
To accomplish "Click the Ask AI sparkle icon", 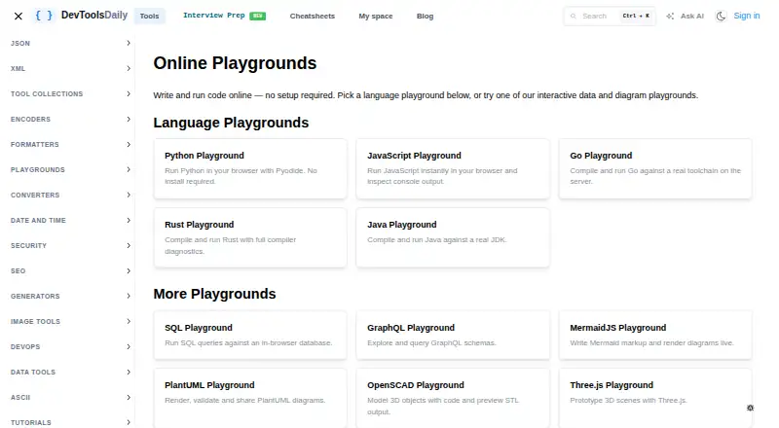I will (670, 16).
